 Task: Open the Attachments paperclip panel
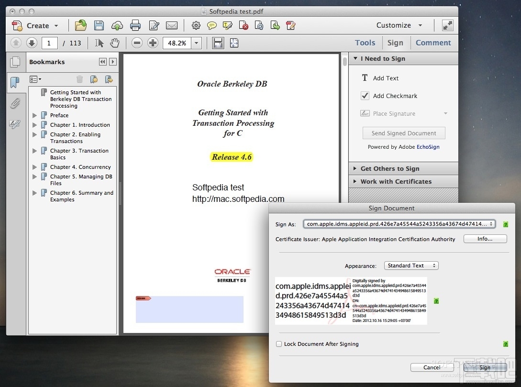pyautogui.click(x=16, y=103)
